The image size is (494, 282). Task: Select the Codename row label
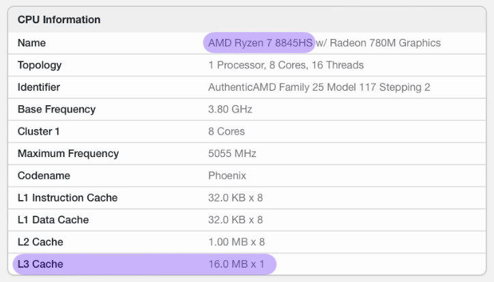click(x=44, y=175)
